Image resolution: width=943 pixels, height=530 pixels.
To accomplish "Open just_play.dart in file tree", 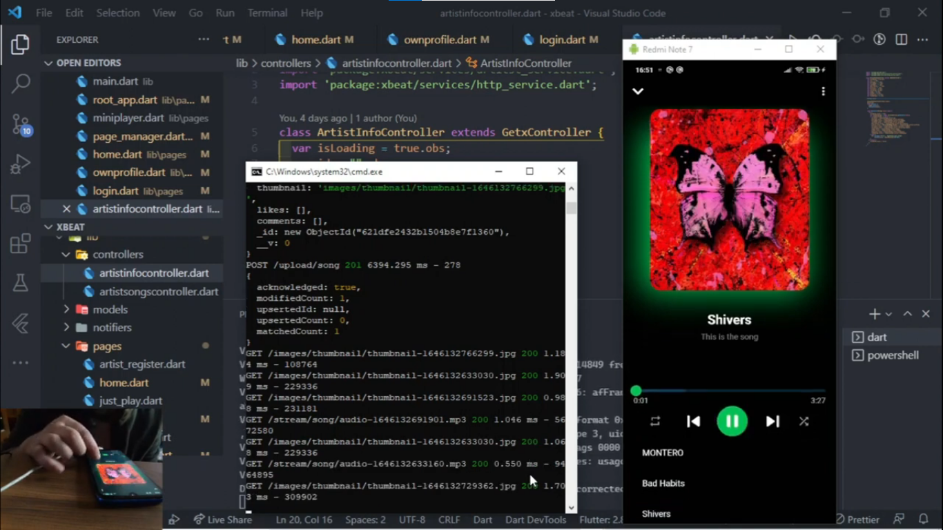I will coord(131,400).
